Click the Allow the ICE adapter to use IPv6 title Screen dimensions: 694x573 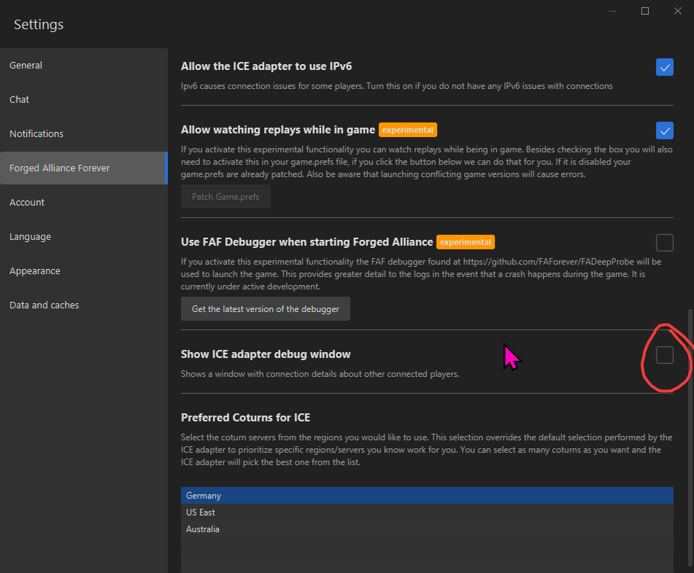tap(266, 66)
